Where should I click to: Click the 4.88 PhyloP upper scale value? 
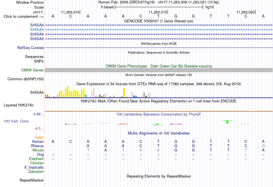pos(37,114)
